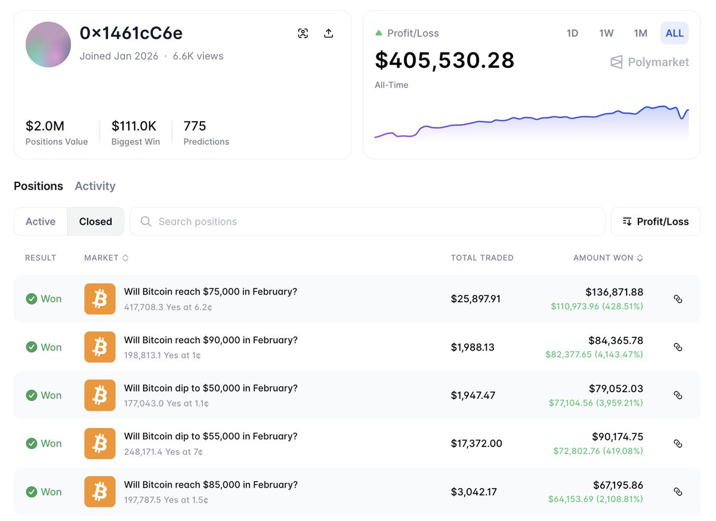Switch the chart to 1M view

(640, 33)
